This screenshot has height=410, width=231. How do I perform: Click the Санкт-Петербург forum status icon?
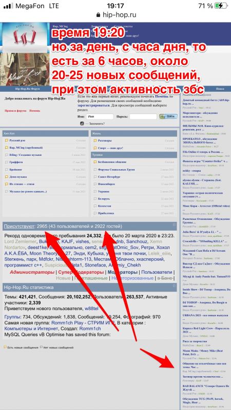click(x=95, y=177)
